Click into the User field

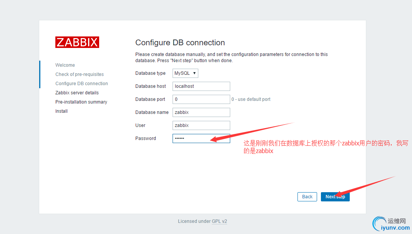click(x=201, y=125)
